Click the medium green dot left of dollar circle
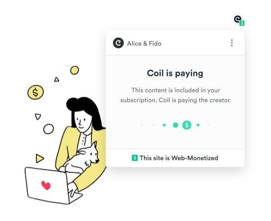This screenshot has width=271, height=221. 176,125
